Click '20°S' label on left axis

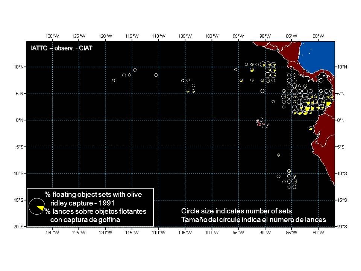(19, 227)
